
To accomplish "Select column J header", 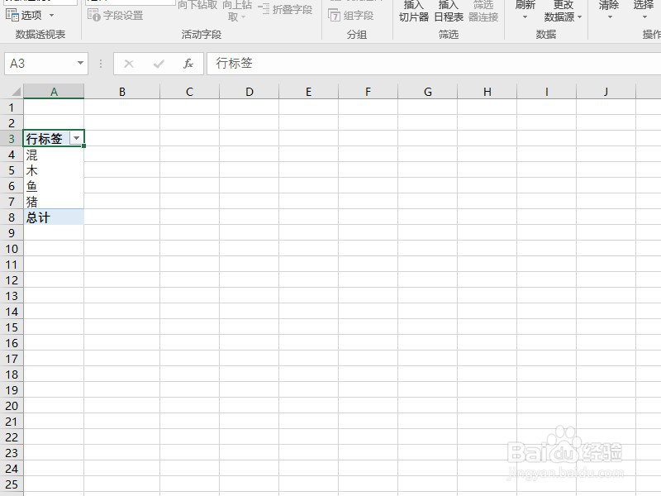I will pyautogui.click(x=606, y=92).
